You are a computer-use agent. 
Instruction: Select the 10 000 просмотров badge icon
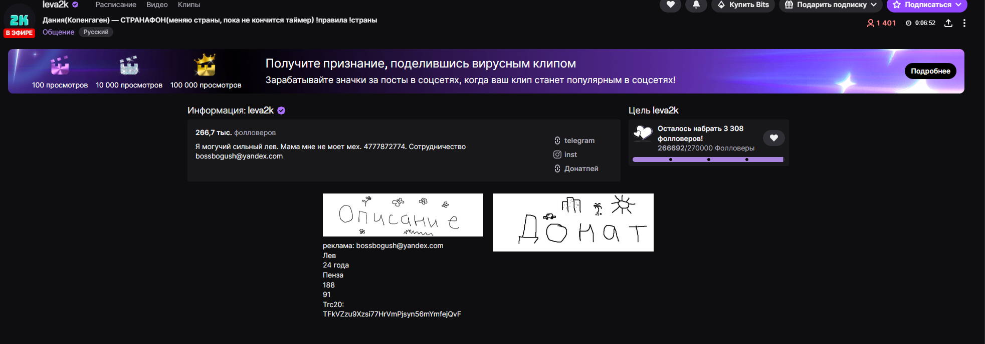click(x=129, y=65)
